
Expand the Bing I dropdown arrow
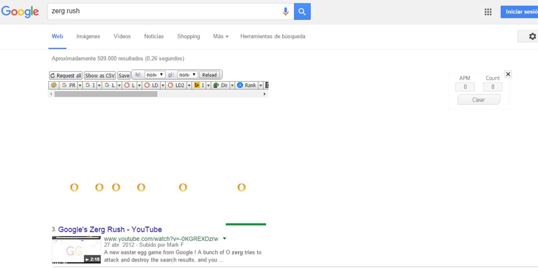[x=208, y=85]
